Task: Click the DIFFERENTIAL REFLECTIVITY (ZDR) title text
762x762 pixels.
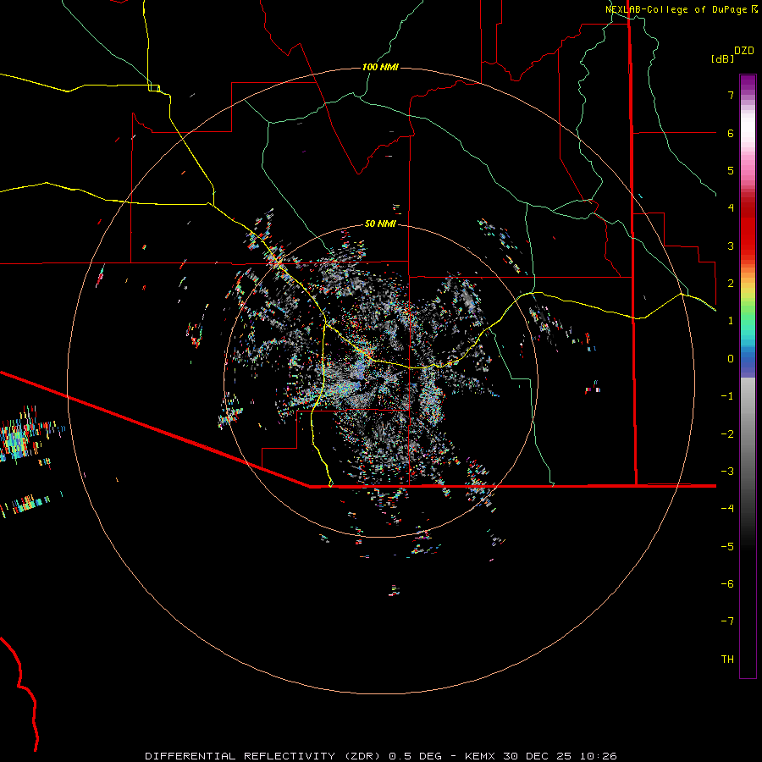Action: [263, 754]
